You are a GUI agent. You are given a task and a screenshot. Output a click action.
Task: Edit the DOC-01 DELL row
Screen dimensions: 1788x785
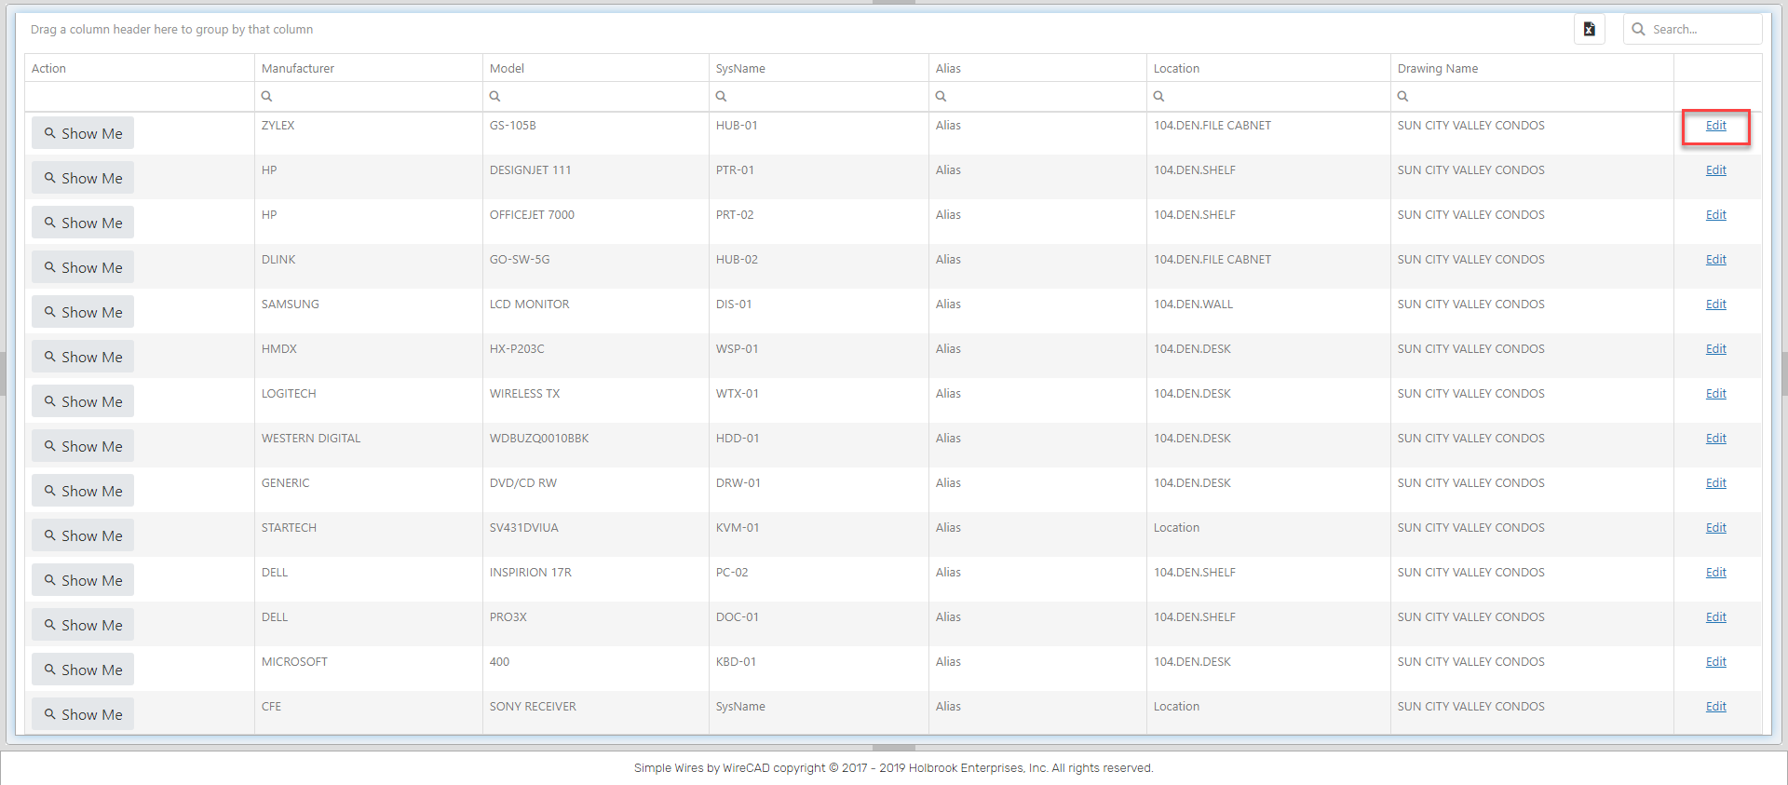pos(1715,617)
